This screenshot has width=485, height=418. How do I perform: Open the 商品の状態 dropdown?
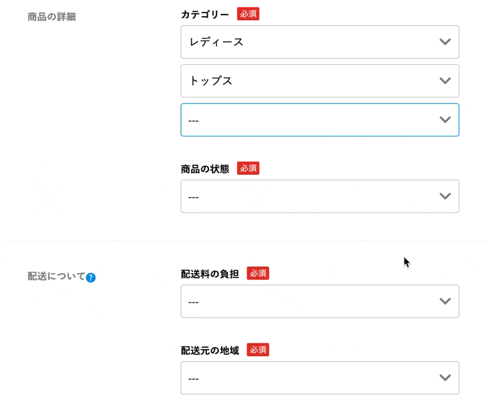320,196
